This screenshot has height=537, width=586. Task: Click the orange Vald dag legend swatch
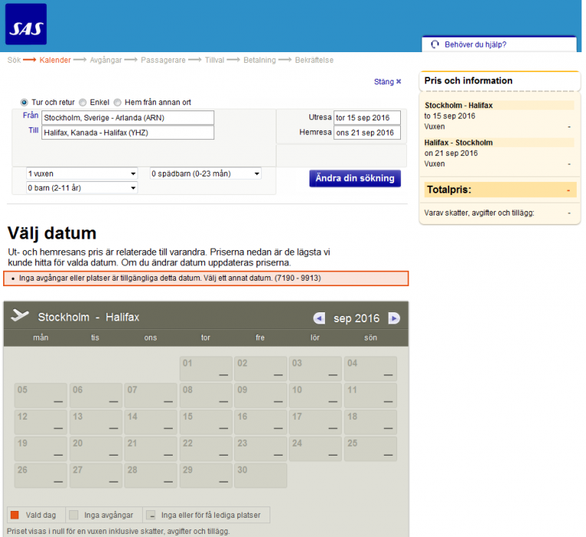[x=15, y=515]
